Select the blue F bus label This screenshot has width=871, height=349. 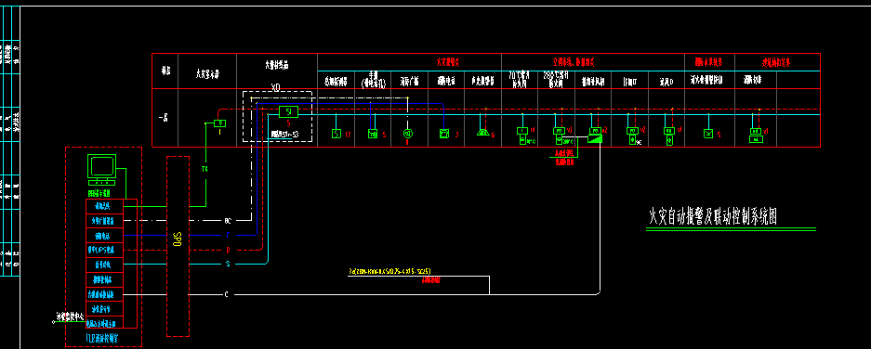pos(227,235)
